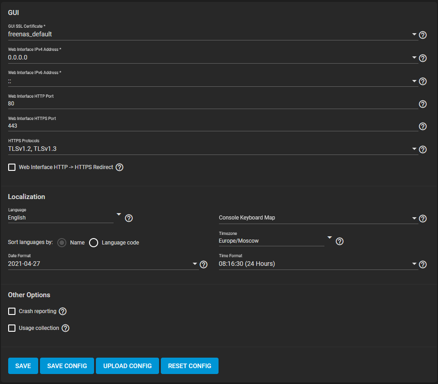Enable Crash reporting checkbox

pyautogui.click(x=12, y=311)
